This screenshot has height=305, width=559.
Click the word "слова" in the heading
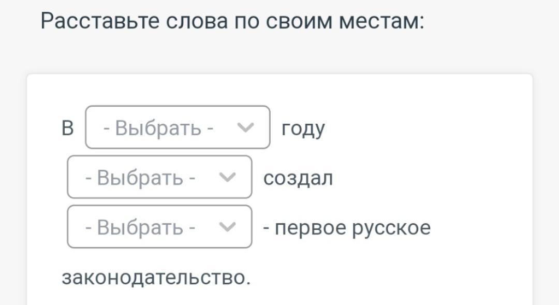(x=196, y=21)
